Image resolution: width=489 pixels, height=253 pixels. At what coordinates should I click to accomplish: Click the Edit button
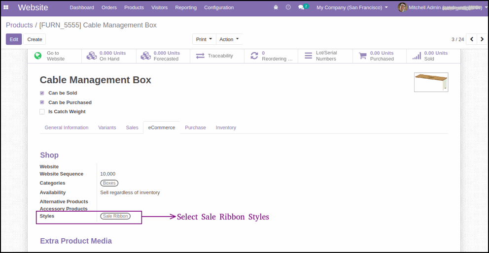[x=14, y=39]
